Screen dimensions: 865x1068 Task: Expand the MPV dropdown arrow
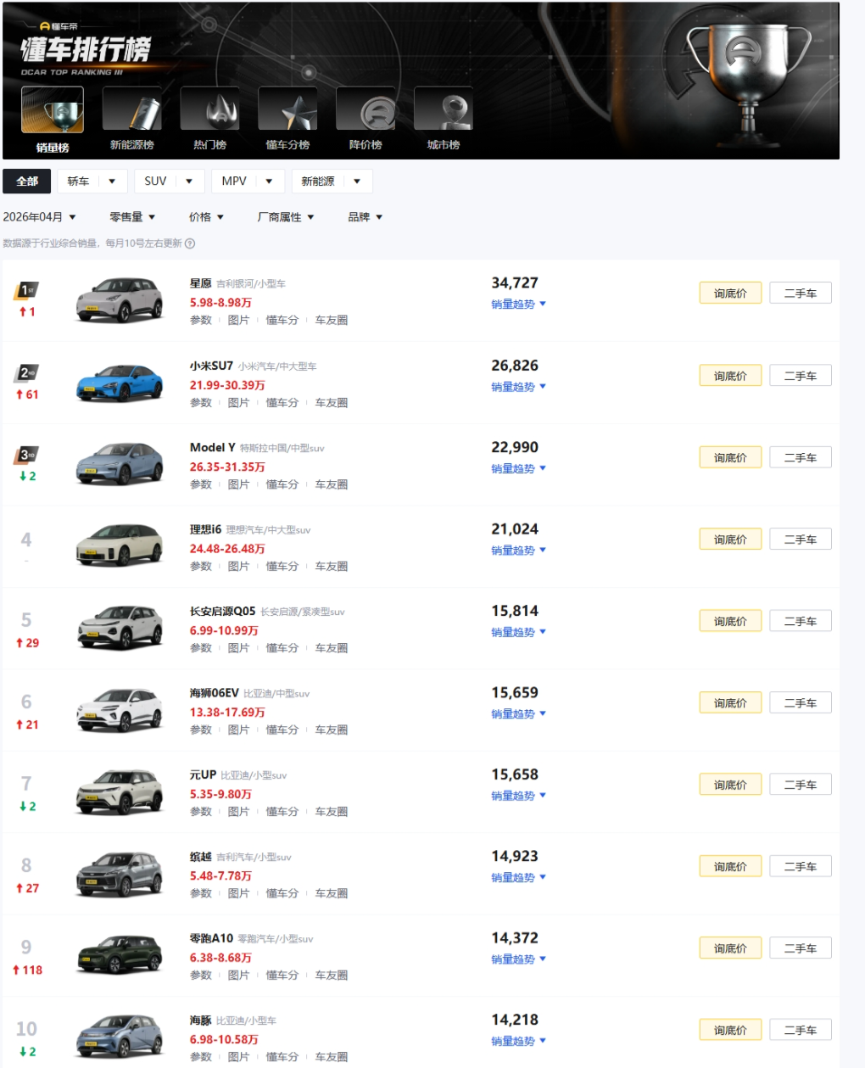coord(269,182)
